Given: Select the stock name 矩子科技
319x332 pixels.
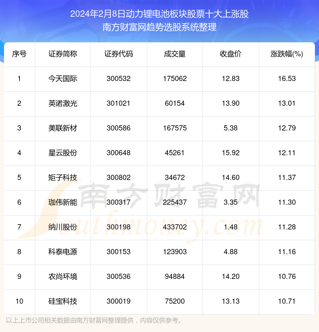Looking at the screenshot, I should pos(63,178).
